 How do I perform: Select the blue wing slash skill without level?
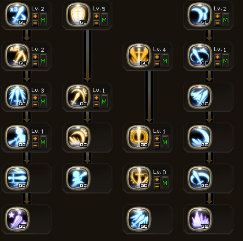point(200,97)
